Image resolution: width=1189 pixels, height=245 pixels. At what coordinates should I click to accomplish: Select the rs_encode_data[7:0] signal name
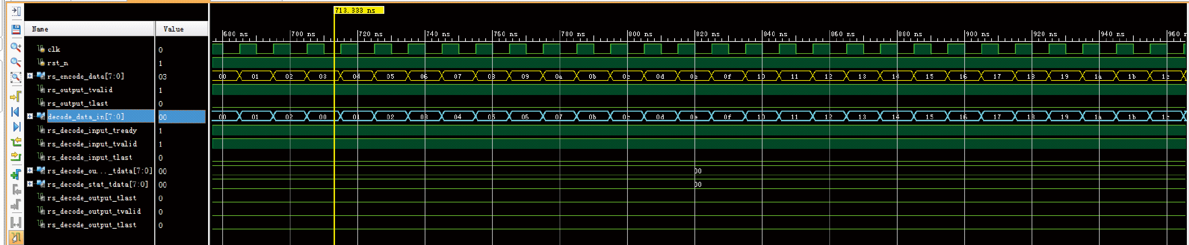tap(85, 76)
